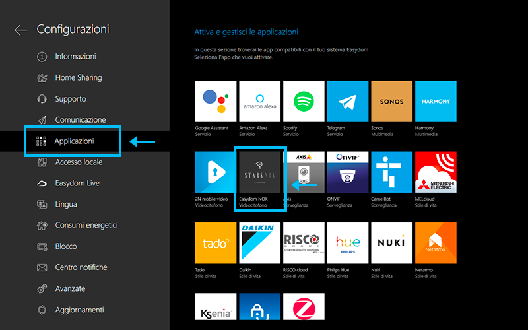Select the Nuki smart lock tile

[391, 243]
